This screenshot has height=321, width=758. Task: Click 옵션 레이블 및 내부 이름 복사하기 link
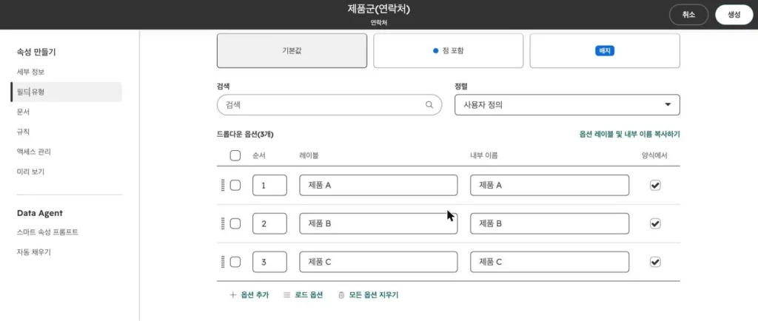coord(629,134)
